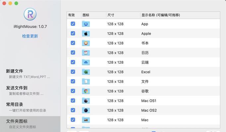This screenshot has height=132, width=226.
Task: Switch to the 常用目录 sidebar section
Action: pos(30,107)
